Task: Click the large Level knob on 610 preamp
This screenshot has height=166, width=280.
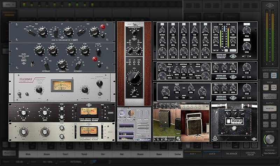Action: click(x=134, y=78)
